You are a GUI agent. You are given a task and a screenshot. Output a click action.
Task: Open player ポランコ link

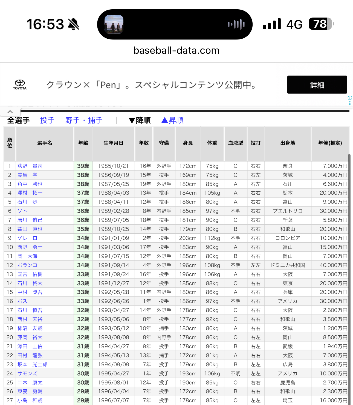click(27, 265)
